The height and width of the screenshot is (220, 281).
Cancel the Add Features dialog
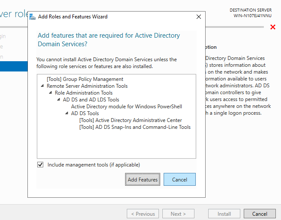point(179,180)
